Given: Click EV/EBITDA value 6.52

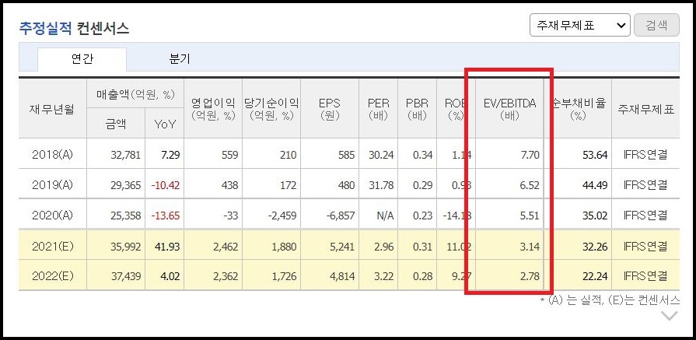Looking at the screenshot, I should [x=530, y=185].
